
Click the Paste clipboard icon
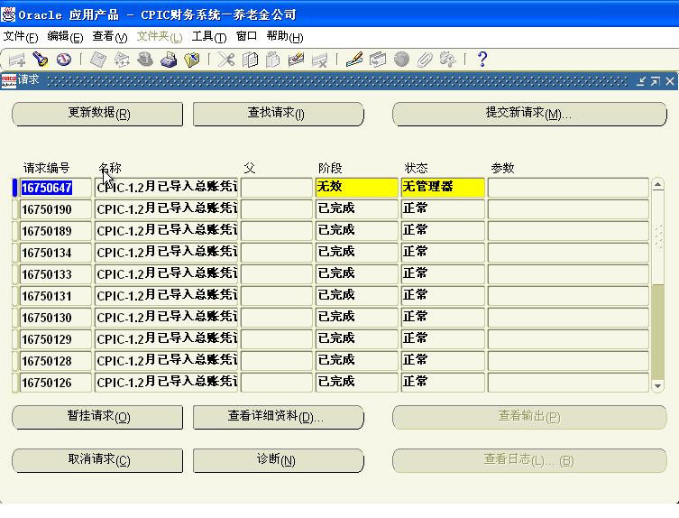click(273, 60)
